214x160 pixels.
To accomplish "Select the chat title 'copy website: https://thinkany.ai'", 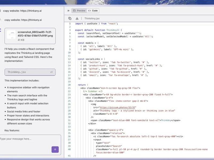I will tap(22, 11).
